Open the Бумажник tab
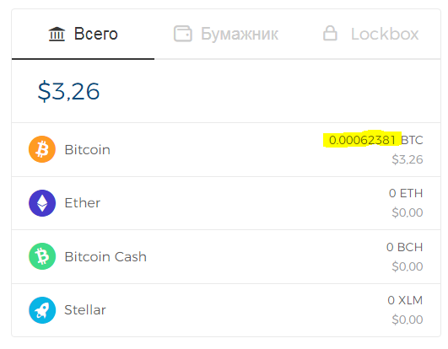This screenshot has width=448, height=349. click(226, 34)
